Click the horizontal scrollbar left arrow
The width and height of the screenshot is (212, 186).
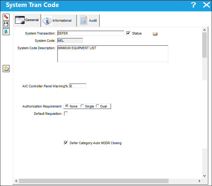click(16, 181)
